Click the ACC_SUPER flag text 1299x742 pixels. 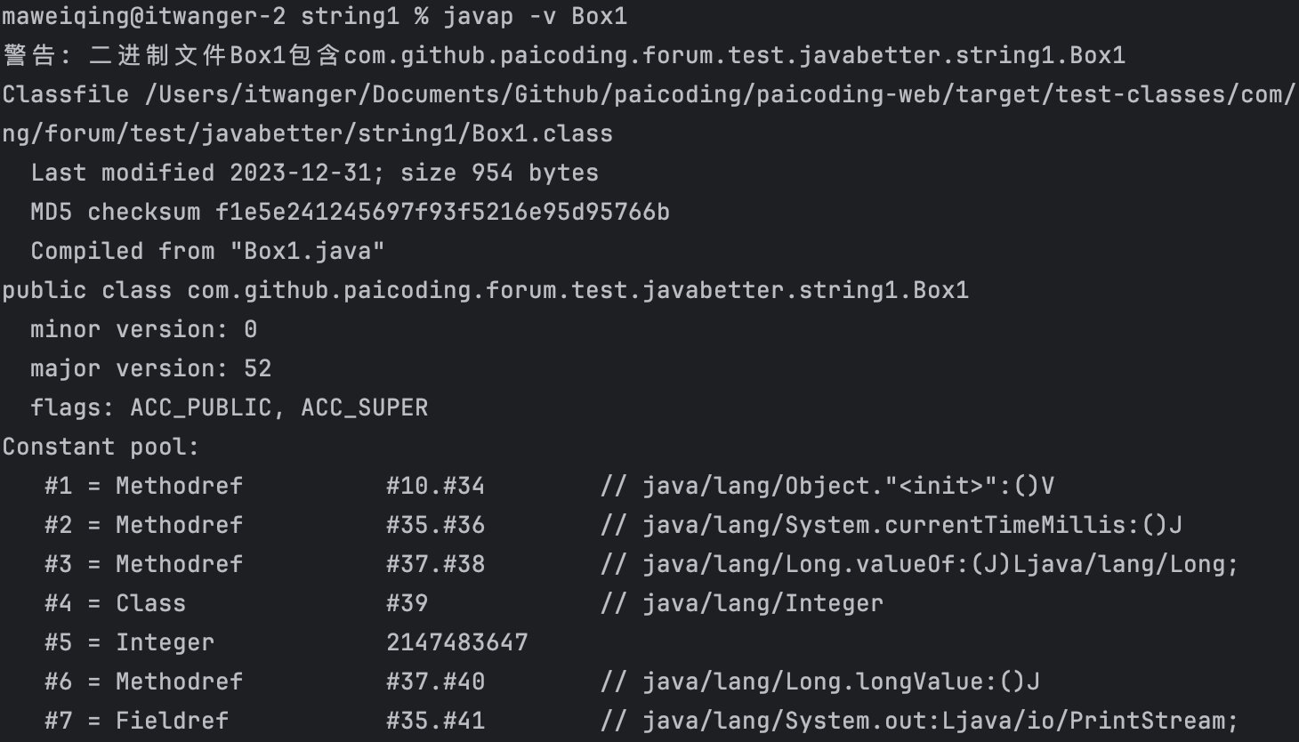364,407
